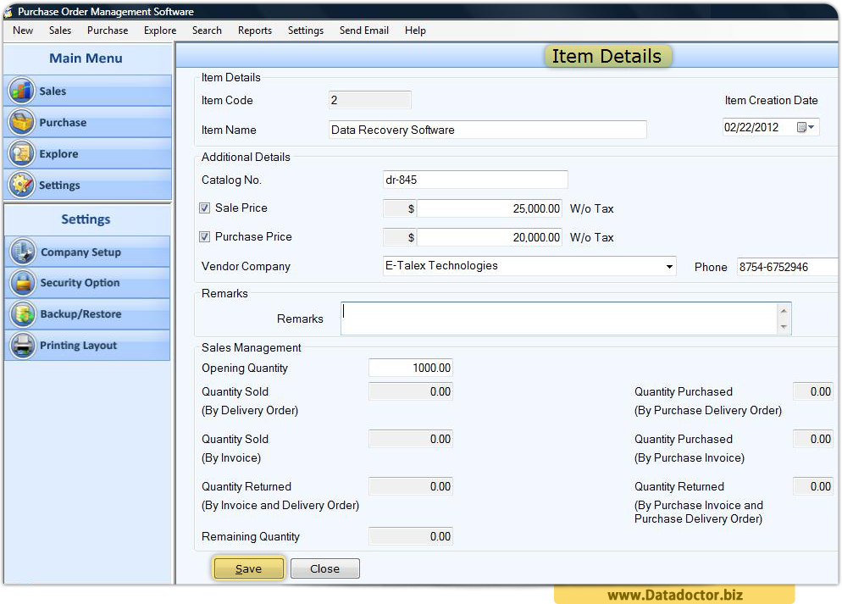Uncheck the Purchase Price checkbox

point(204,236)
